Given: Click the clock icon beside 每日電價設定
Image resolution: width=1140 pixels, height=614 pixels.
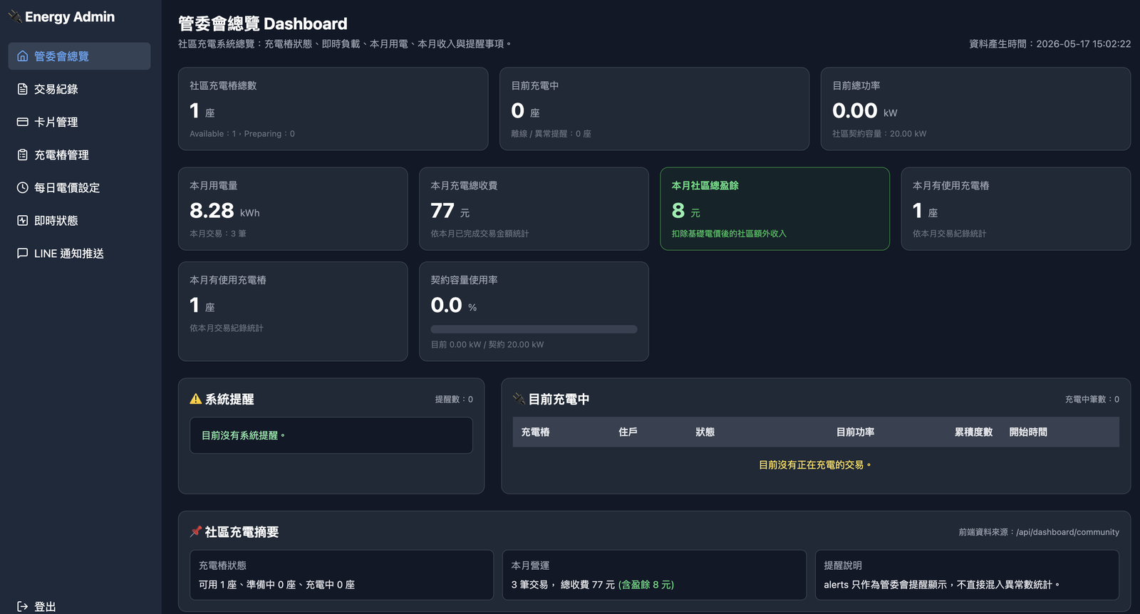Looking at the screenshot, I should pyautogui.click(x=23, y=187).
